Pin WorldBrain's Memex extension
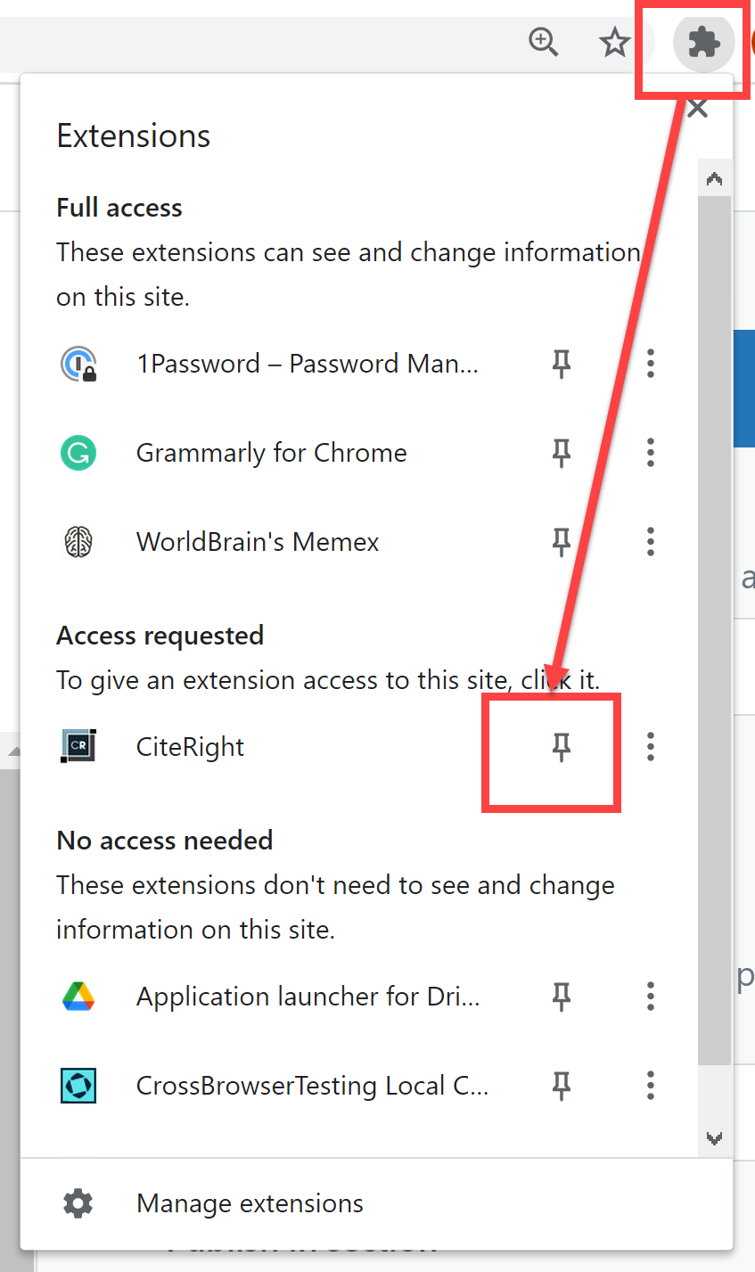The height and width of the screenshot is (1272, 755). [562, 542]
